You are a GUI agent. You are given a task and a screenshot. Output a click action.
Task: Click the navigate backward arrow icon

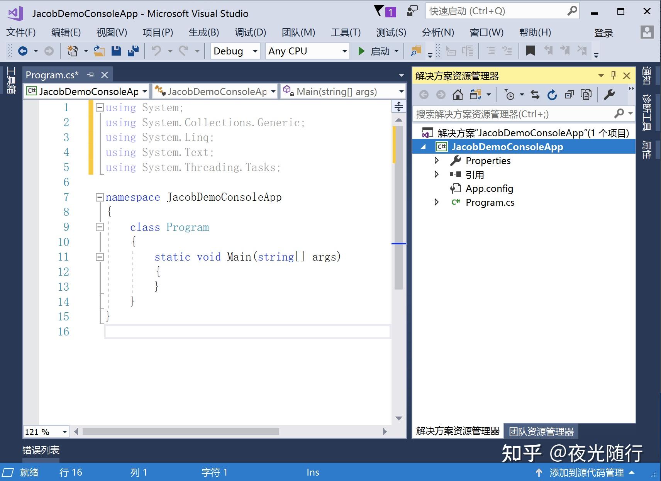point(23,51)
